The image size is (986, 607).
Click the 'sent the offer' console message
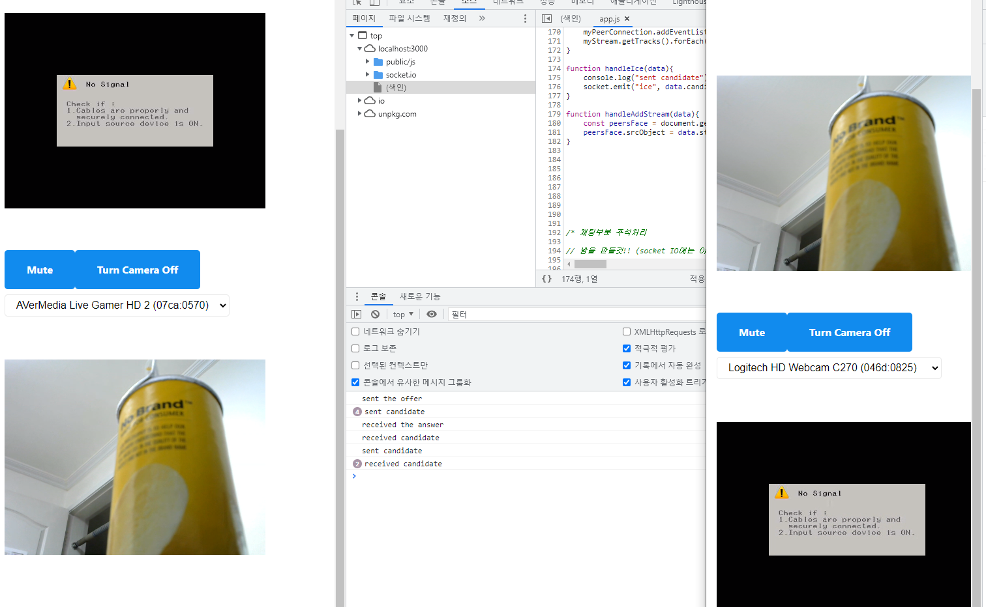point(392,399)
